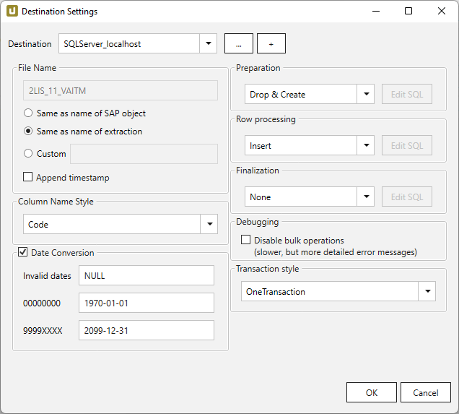
Task: Enable the Append timestamp checkbox
Action: (x=28, y=177)
